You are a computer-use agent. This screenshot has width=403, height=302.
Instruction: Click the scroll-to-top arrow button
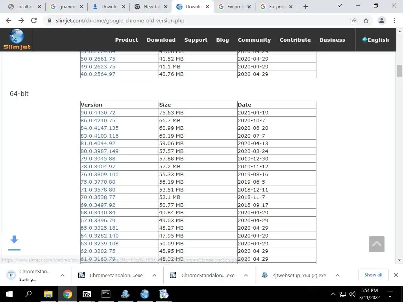(377, 244)
